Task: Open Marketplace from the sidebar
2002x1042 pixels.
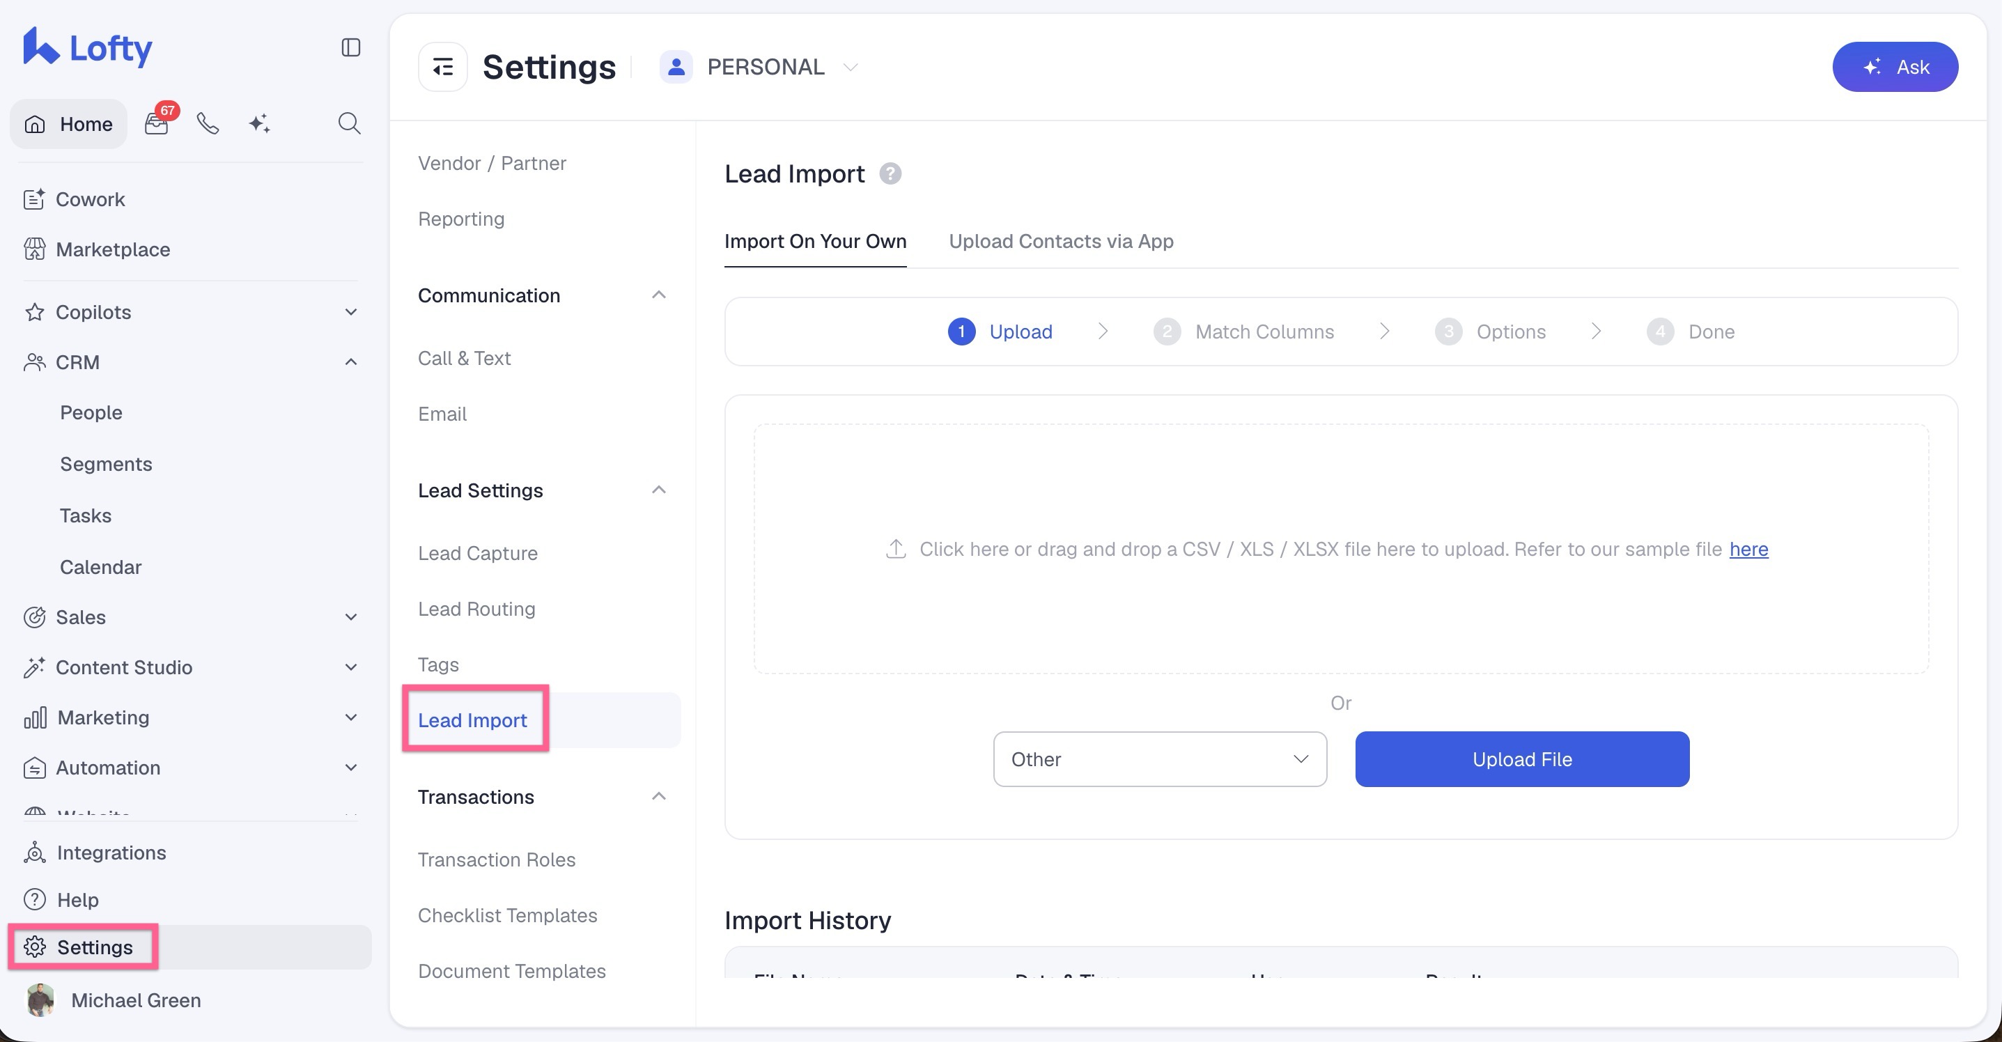Action: [x=97, y=249]
